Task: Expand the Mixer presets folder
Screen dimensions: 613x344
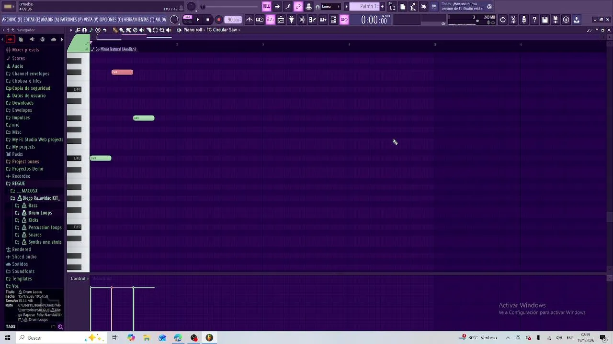Action: (25, 50)
